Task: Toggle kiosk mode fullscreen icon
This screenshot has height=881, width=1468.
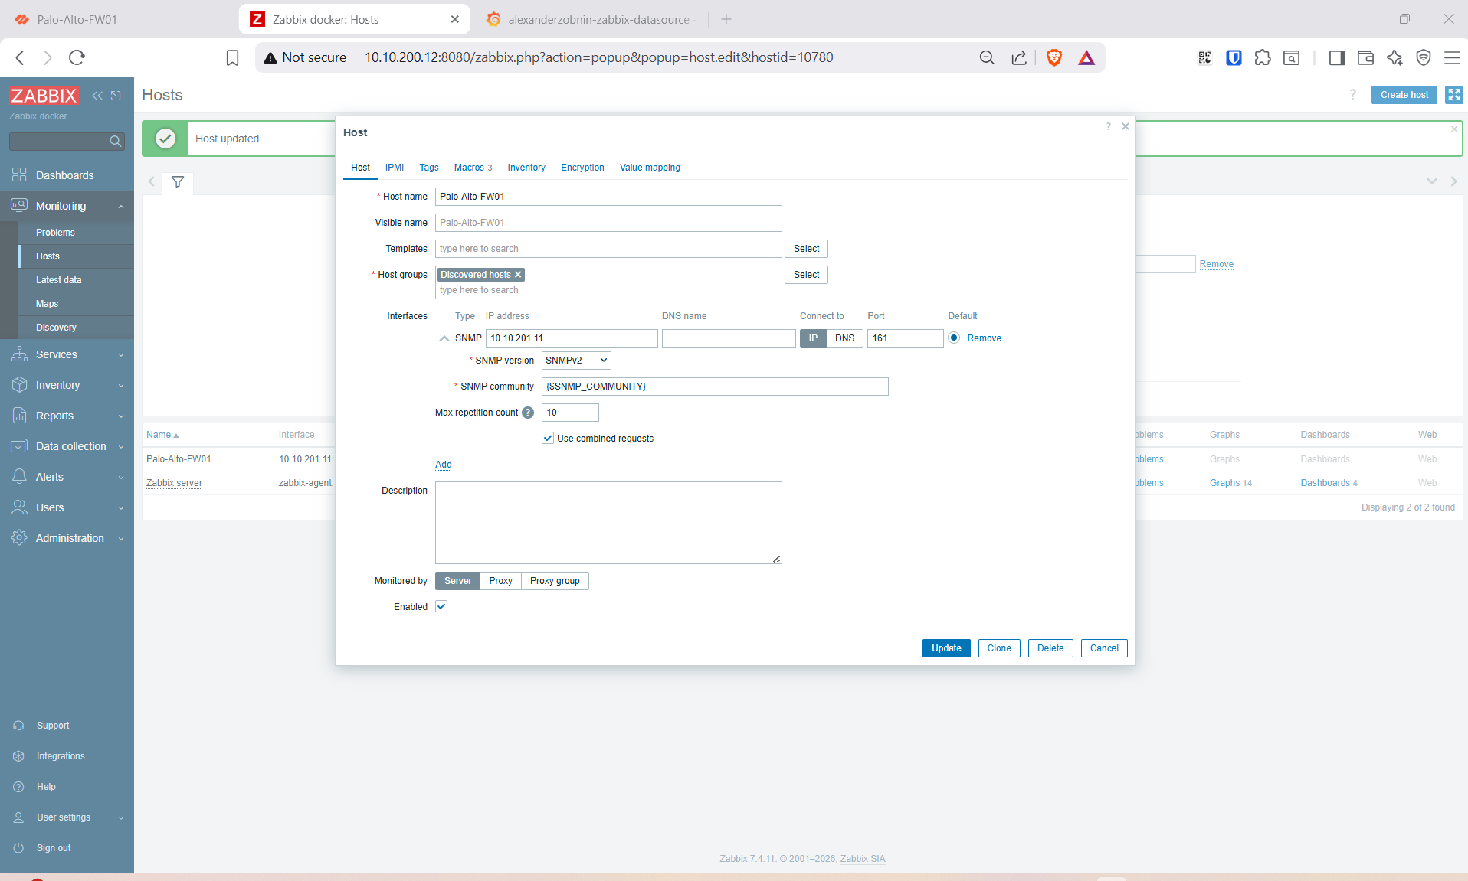Action: click(1453, 95)
